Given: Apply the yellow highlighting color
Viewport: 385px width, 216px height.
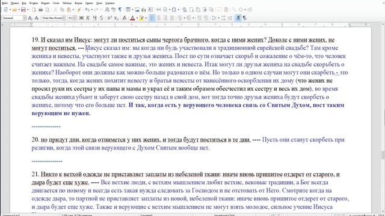Looking at the screenshot, I should (141, 18).
